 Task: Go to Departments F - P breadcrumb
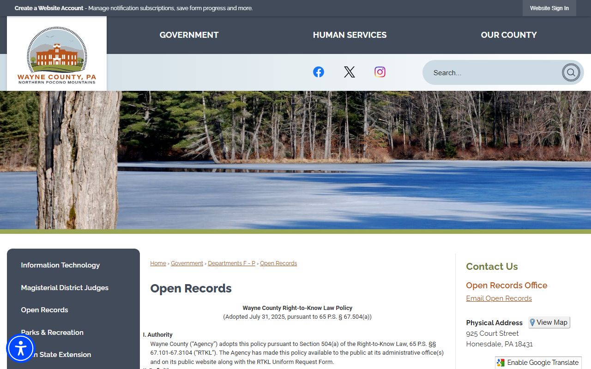231,263
